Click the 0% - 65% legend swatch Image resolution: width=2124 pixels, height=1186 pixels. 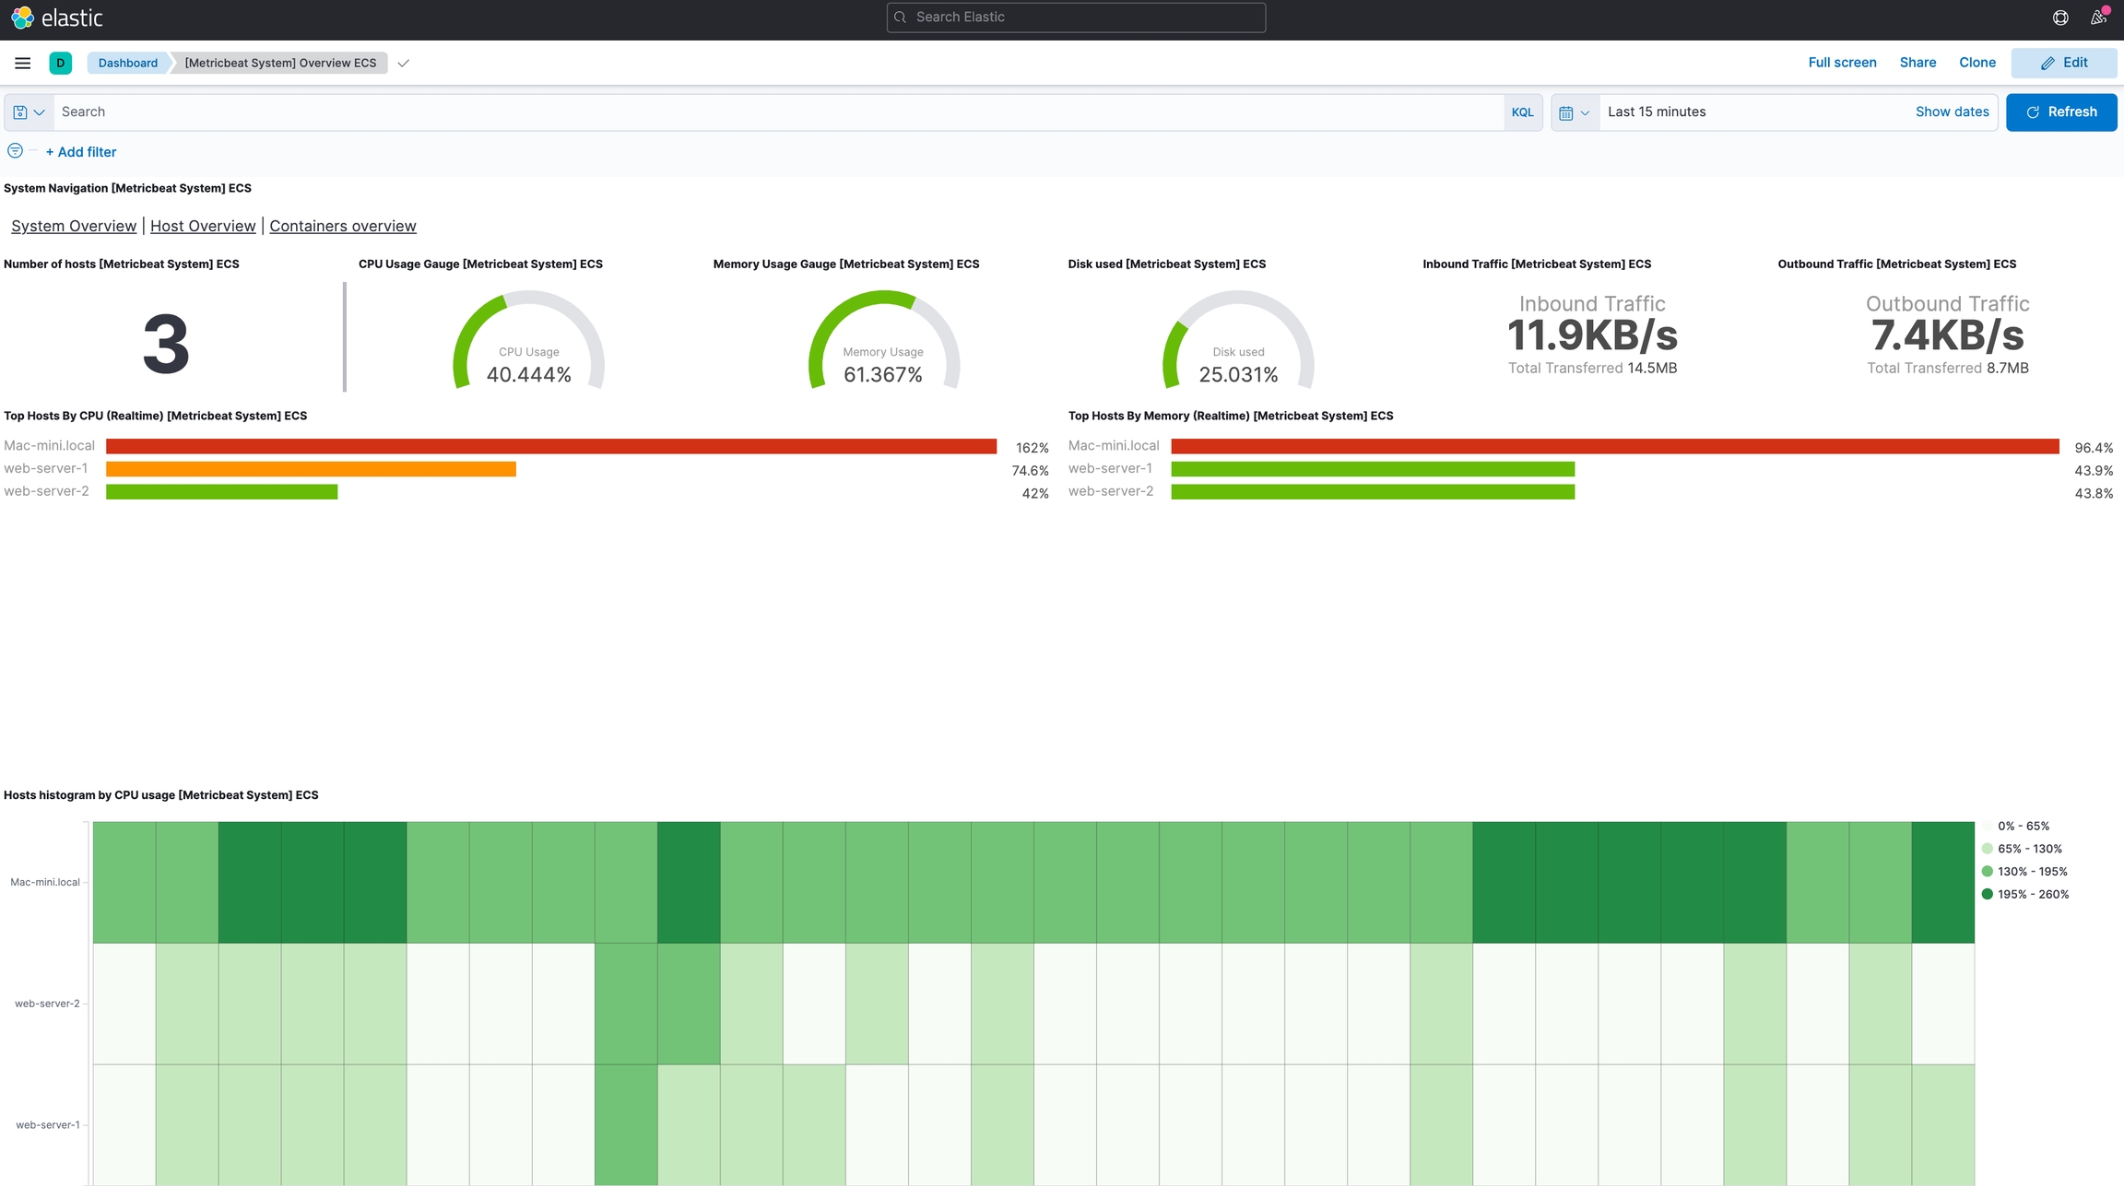(x=1988, y=826)
